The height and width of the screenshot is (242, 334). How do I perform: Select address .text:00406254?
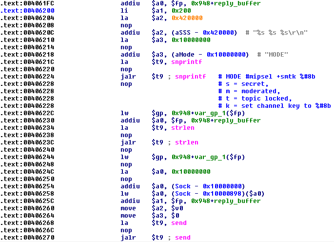pos(27,186)
